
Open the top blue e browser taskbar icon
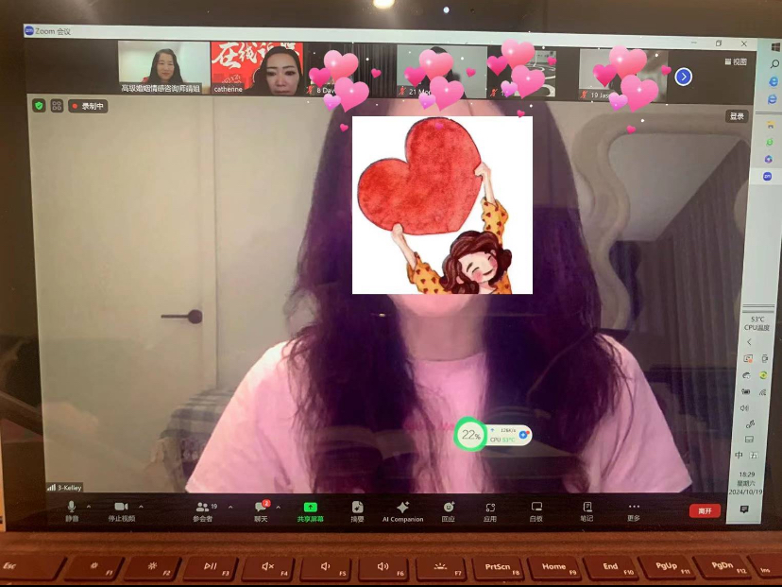[773, 81]
